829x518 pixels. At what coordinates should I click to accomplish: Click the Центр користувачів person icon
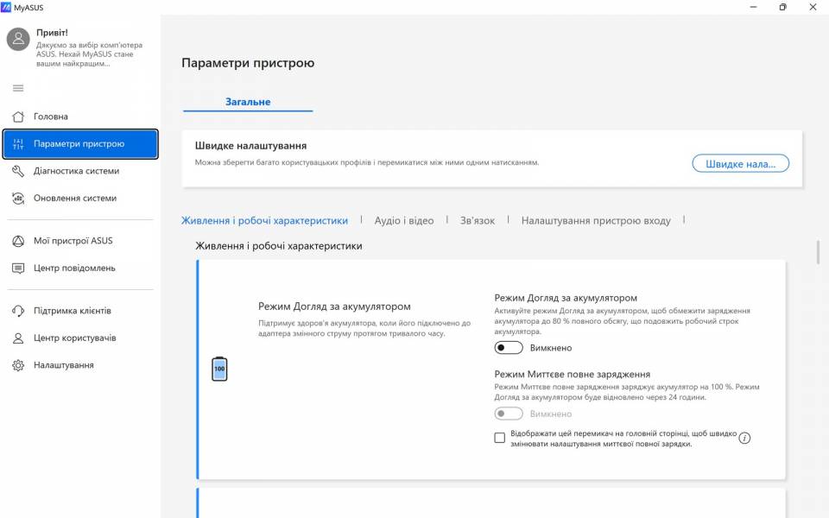click(18, 338)
